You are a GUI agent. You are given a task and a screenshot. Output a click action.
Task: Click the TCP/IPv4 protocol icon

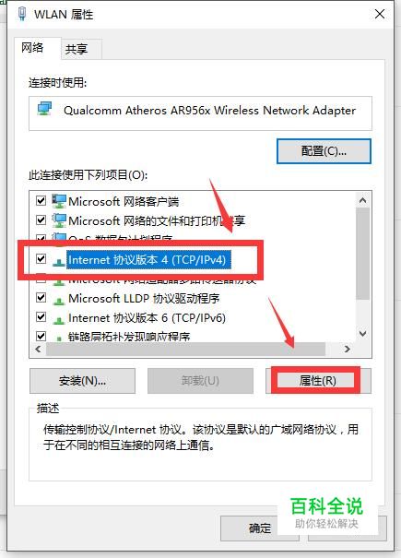click(59, 262)
